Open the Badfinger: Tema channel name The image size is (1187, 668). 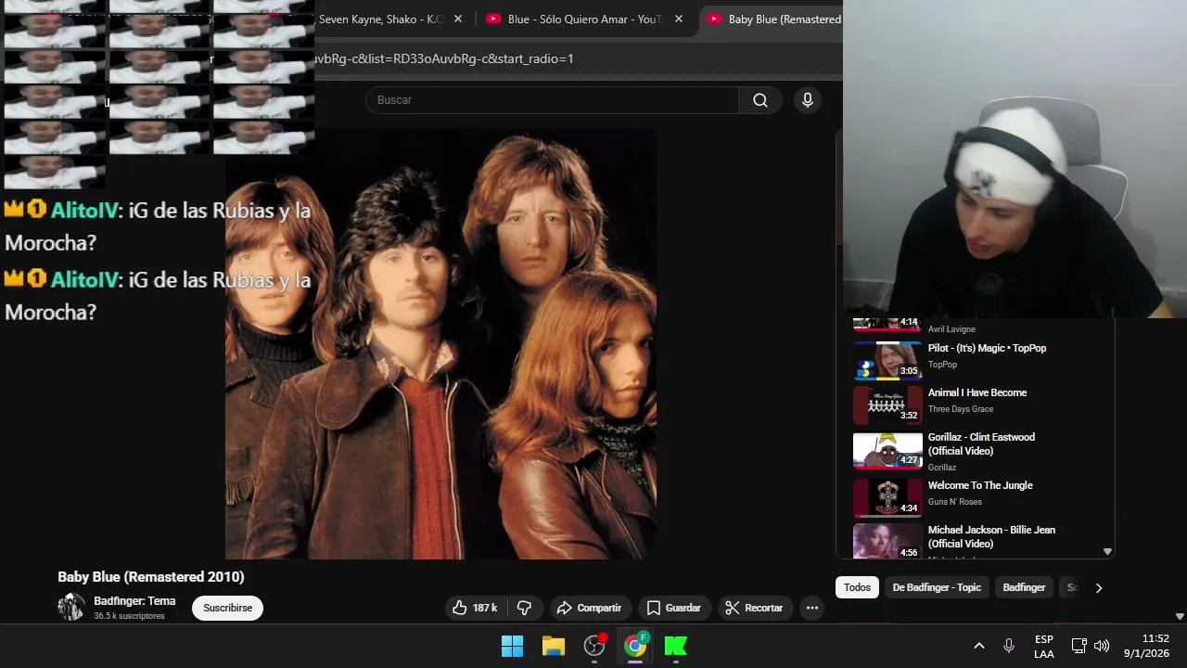(x=134, y=601)
